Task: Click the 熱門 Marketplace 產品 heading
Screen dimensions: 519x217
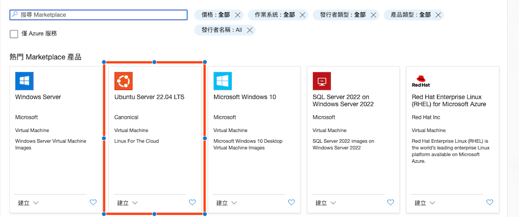Action: (x=46, y=57)
